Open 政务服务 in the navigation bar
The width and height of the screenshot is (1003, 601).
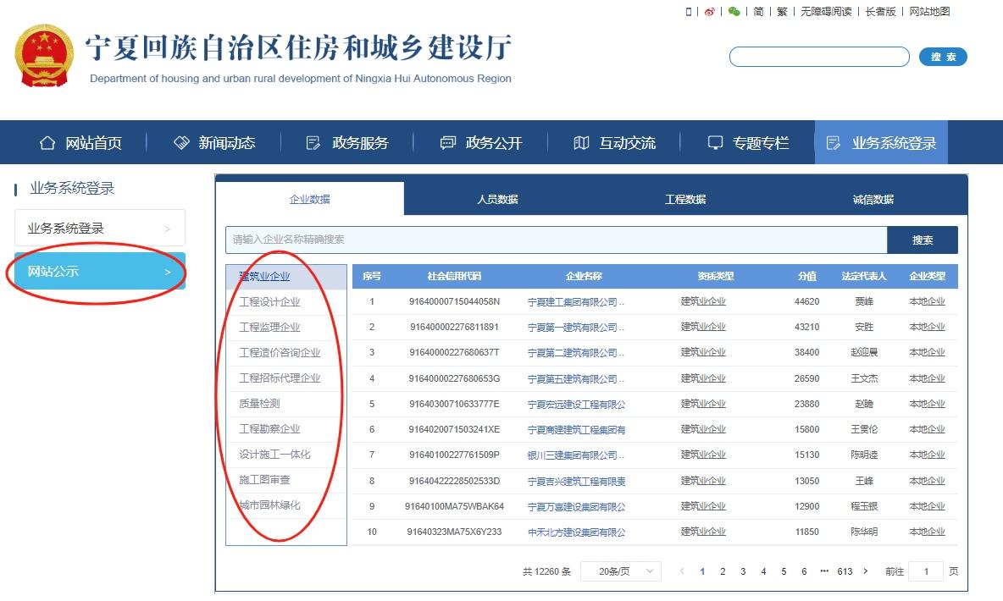[x=347, y=142]
